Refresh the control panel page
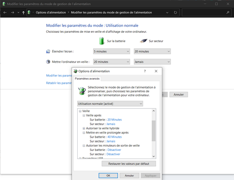234x180 pixels. point(175,13)
